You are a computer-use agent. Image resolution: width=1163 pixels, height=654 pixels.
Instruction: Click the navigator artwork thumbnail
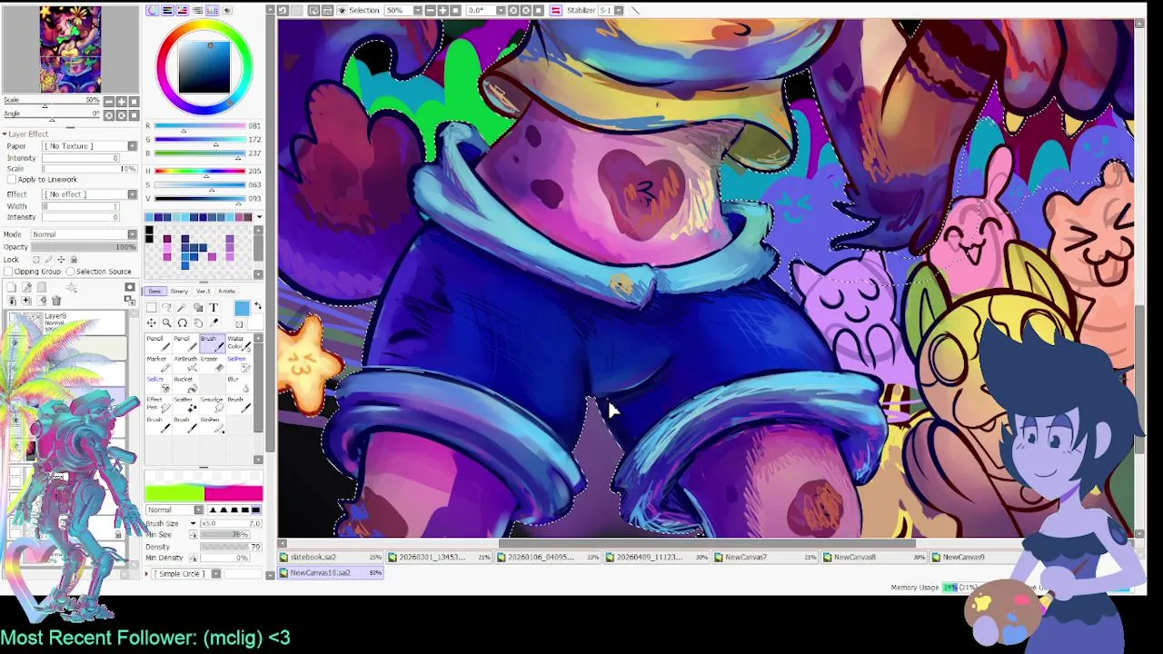(69, 49)
